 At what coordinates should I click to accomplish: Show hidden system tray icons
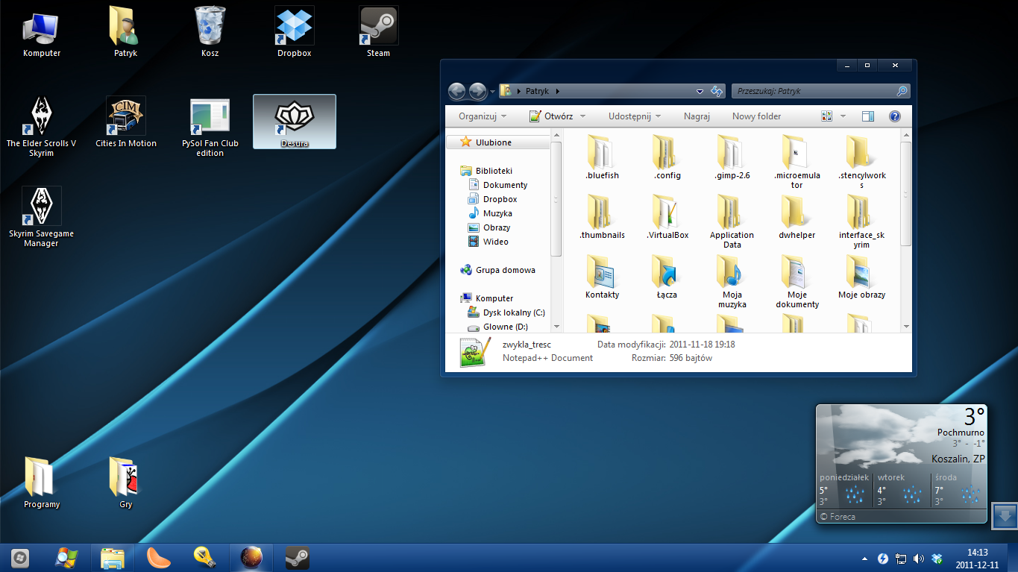(864, 559)
